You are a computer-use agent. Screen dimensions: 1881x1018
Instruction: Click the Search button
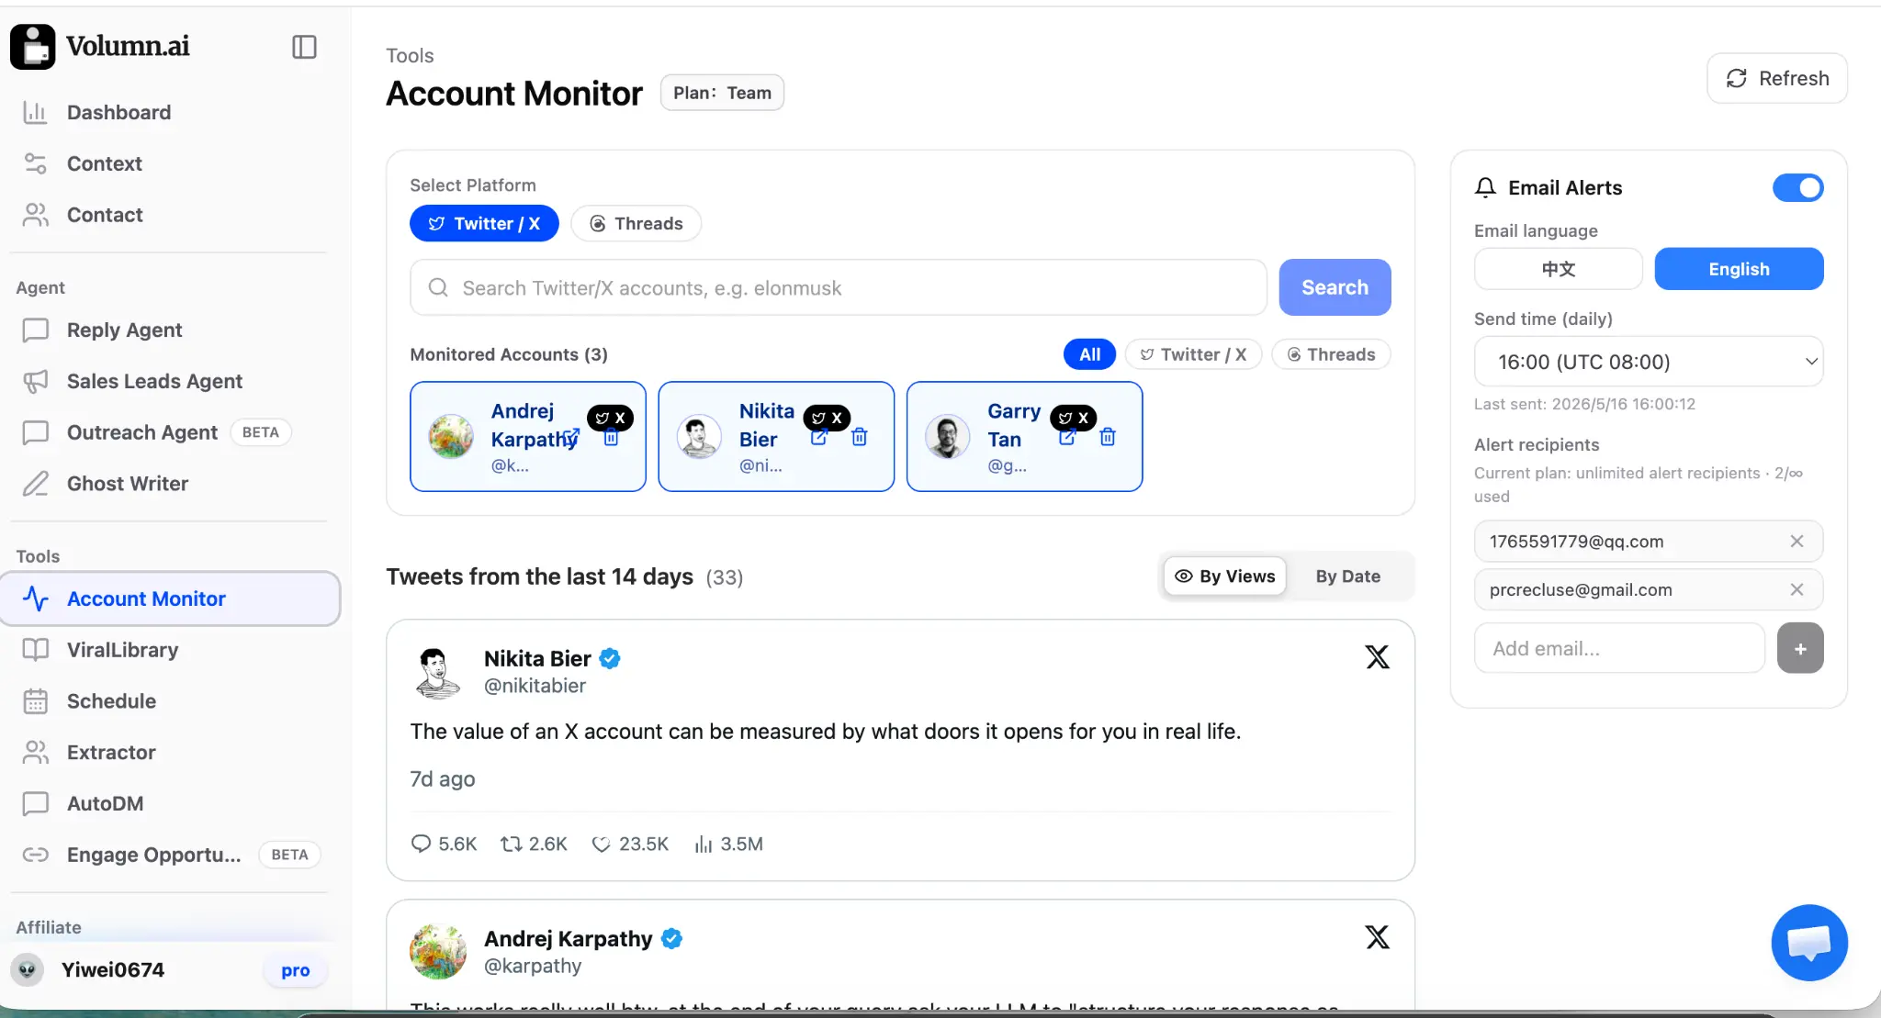(x=1335, y=287)
